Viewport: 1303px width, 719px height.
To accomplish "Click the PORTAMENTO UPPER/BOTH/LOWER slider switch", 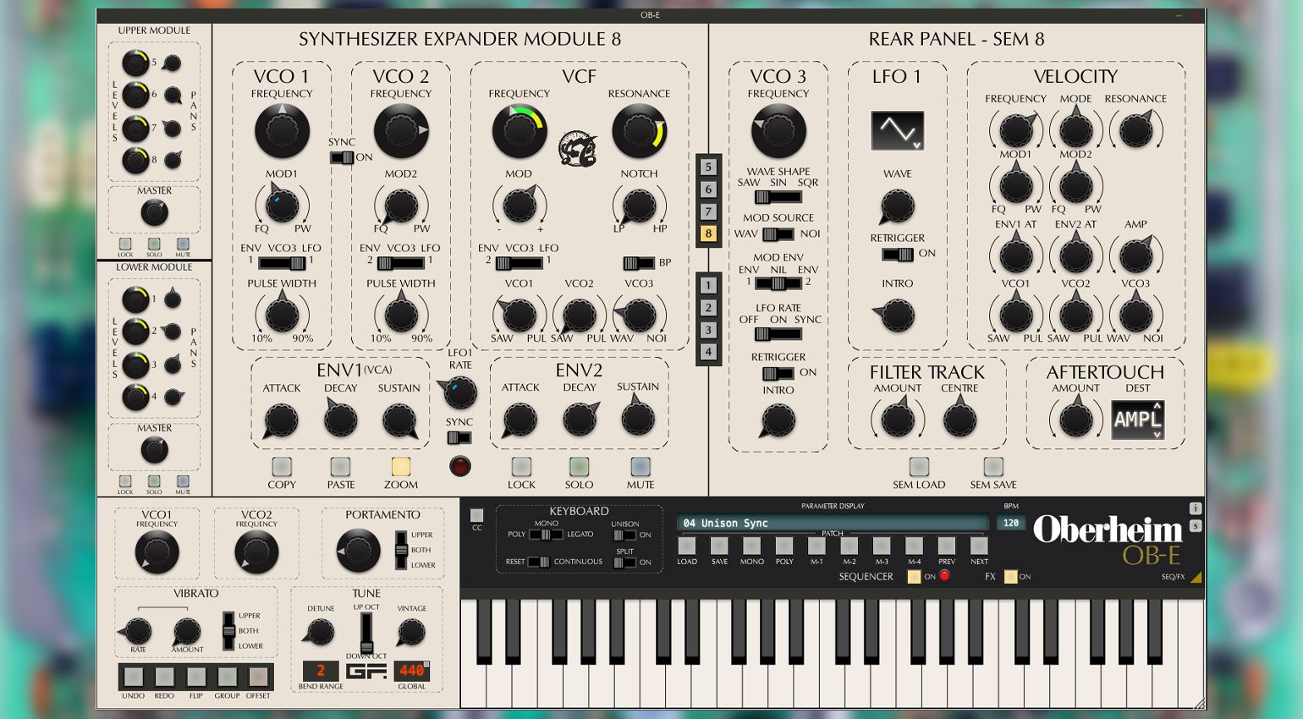I will click(x=401, y=551).
